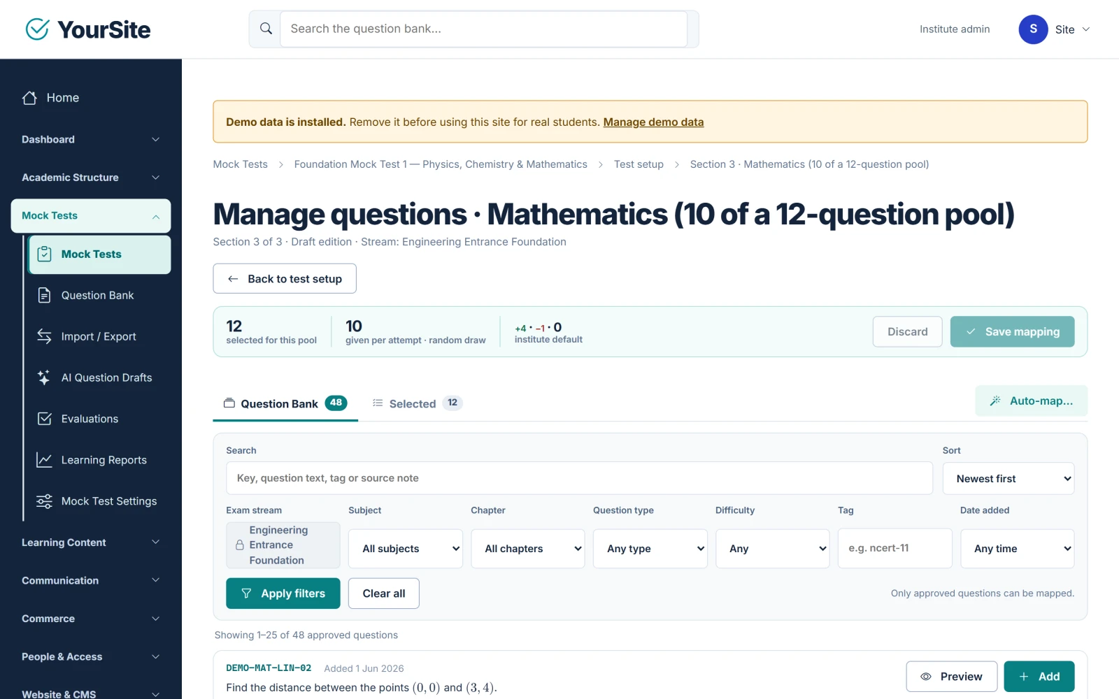Viewport: 1119px width, 699px height.
Task: Click the Question Bank document icon
Action: (44, 295)
